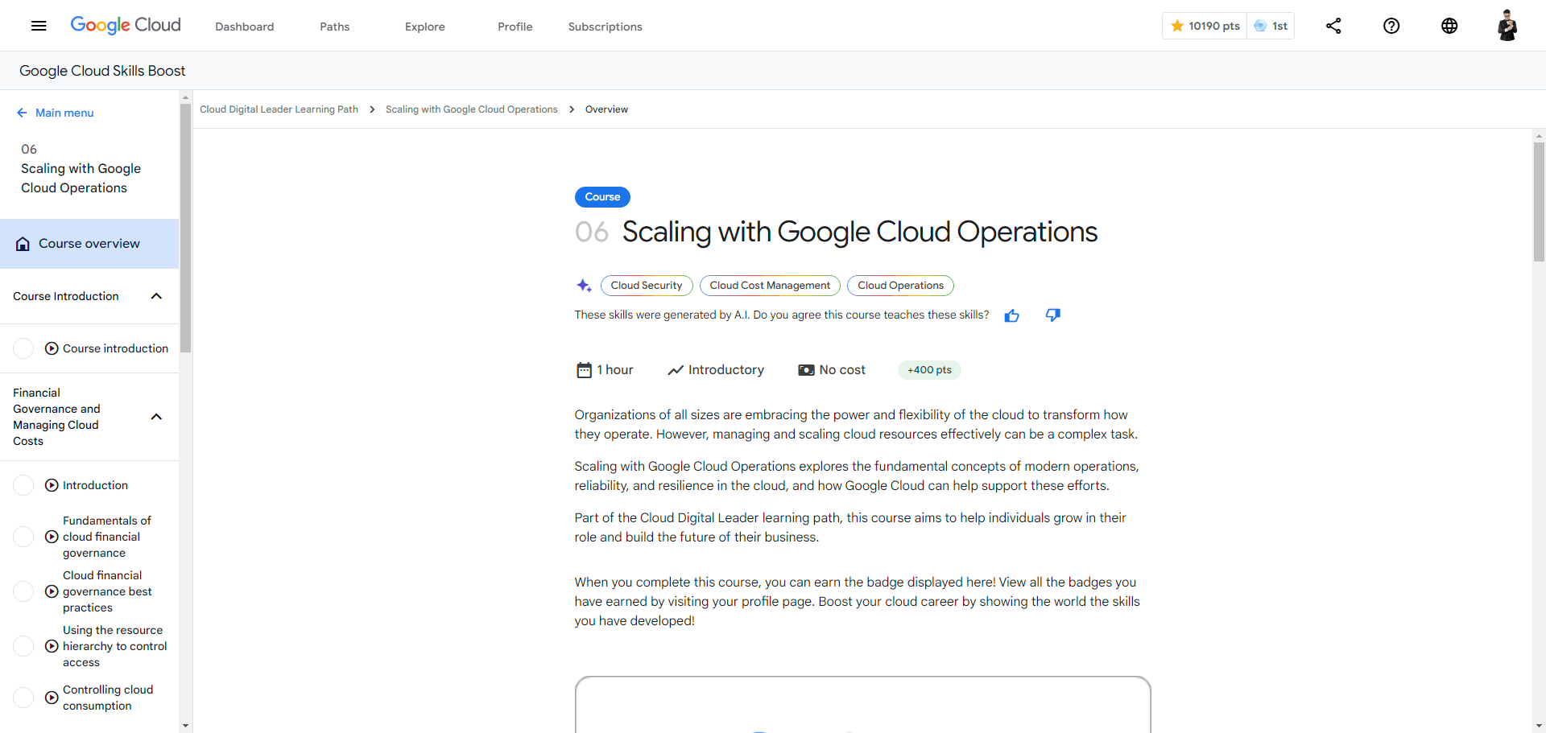Open the help question mark icon
1546x733 pixels.
tap(1391, 26)
